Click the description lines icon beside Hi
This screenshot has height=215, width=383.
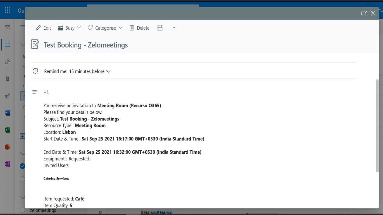click(35, 92)
